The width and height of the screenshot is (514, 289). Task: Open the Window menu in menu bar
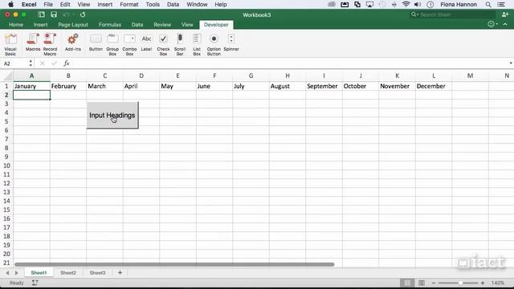pos(197,5)
